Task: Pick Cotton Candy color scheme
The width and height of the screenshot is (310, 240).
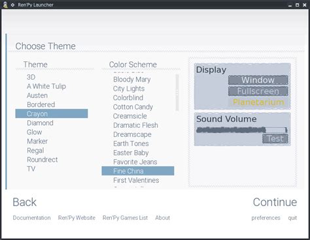Action: (x=133, y=107)
